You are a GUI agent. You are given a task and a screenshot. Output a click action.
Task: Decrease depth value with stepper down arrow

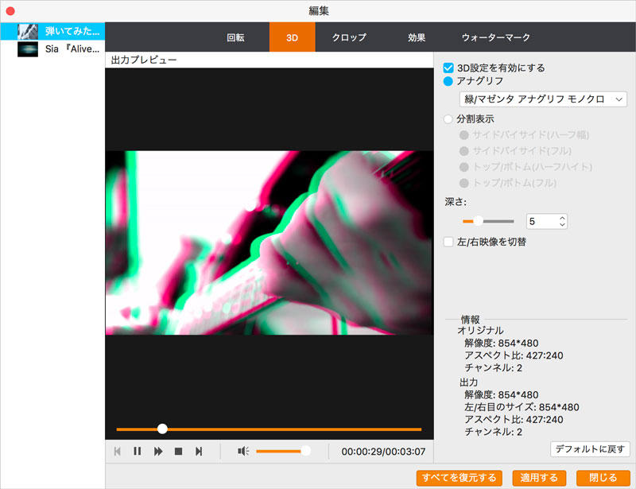tap(562, 225)
